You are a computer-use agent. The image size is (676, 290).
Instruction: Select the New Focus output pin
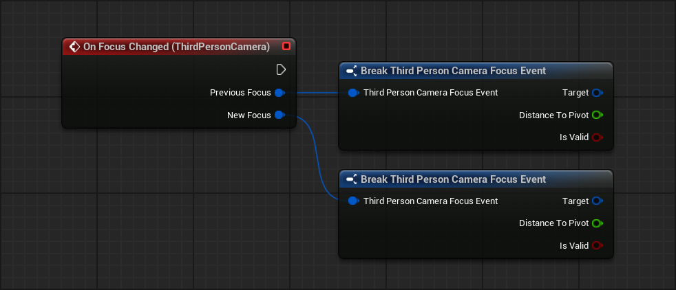pos(279,115)
